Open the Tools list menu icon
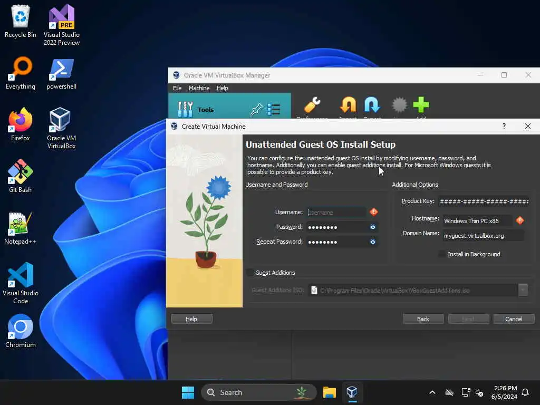This screenshot has width=540, height=405. [x=274, y=110]
